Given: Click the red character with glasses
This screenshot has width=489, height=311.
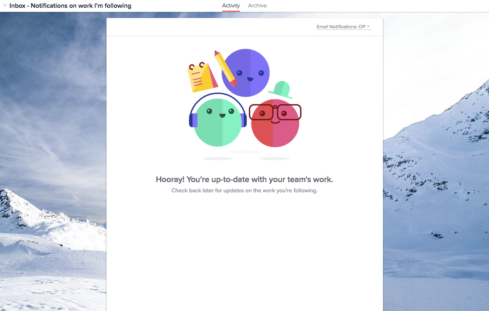Looking at the screenshot, I should coord(275,122).
